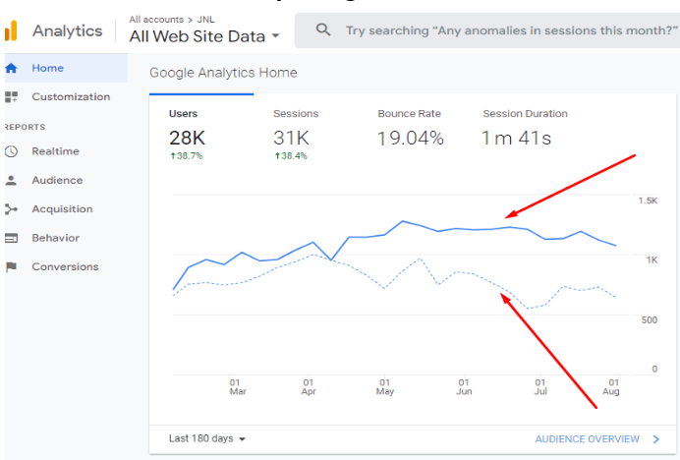Click the Analytics title text

click(68, 31)
